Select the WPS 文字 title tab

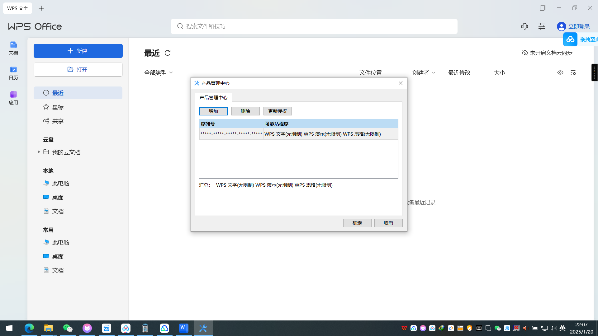coord(17,8)
